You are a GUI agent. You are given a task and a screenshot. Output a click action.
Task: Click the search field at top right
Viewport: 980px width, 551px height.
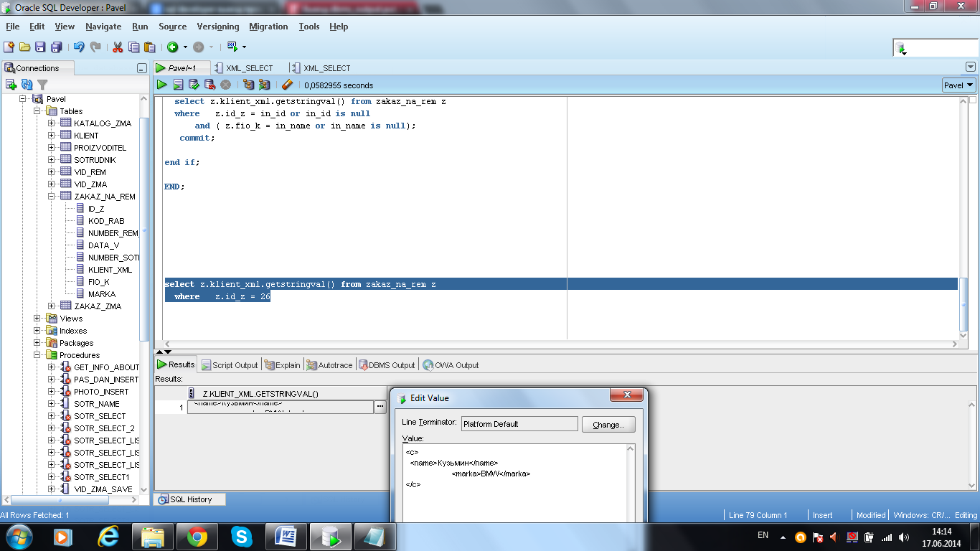pos(936,48)
